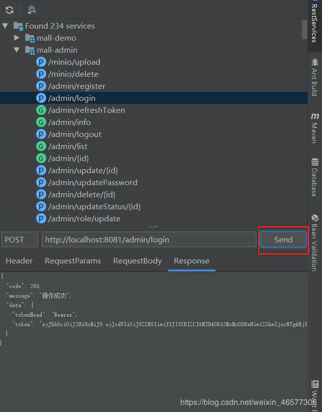
Task: Click POST icon beside /admin/login
Action: [41, 98]
